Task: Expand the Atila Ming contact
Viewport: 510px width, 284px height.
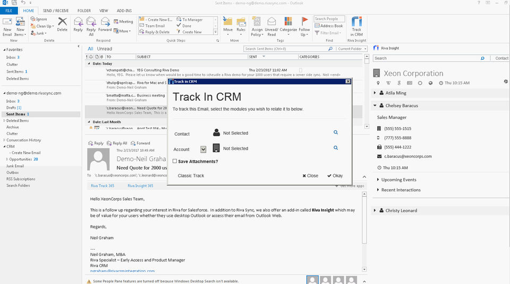Action: tap(375, 93)
